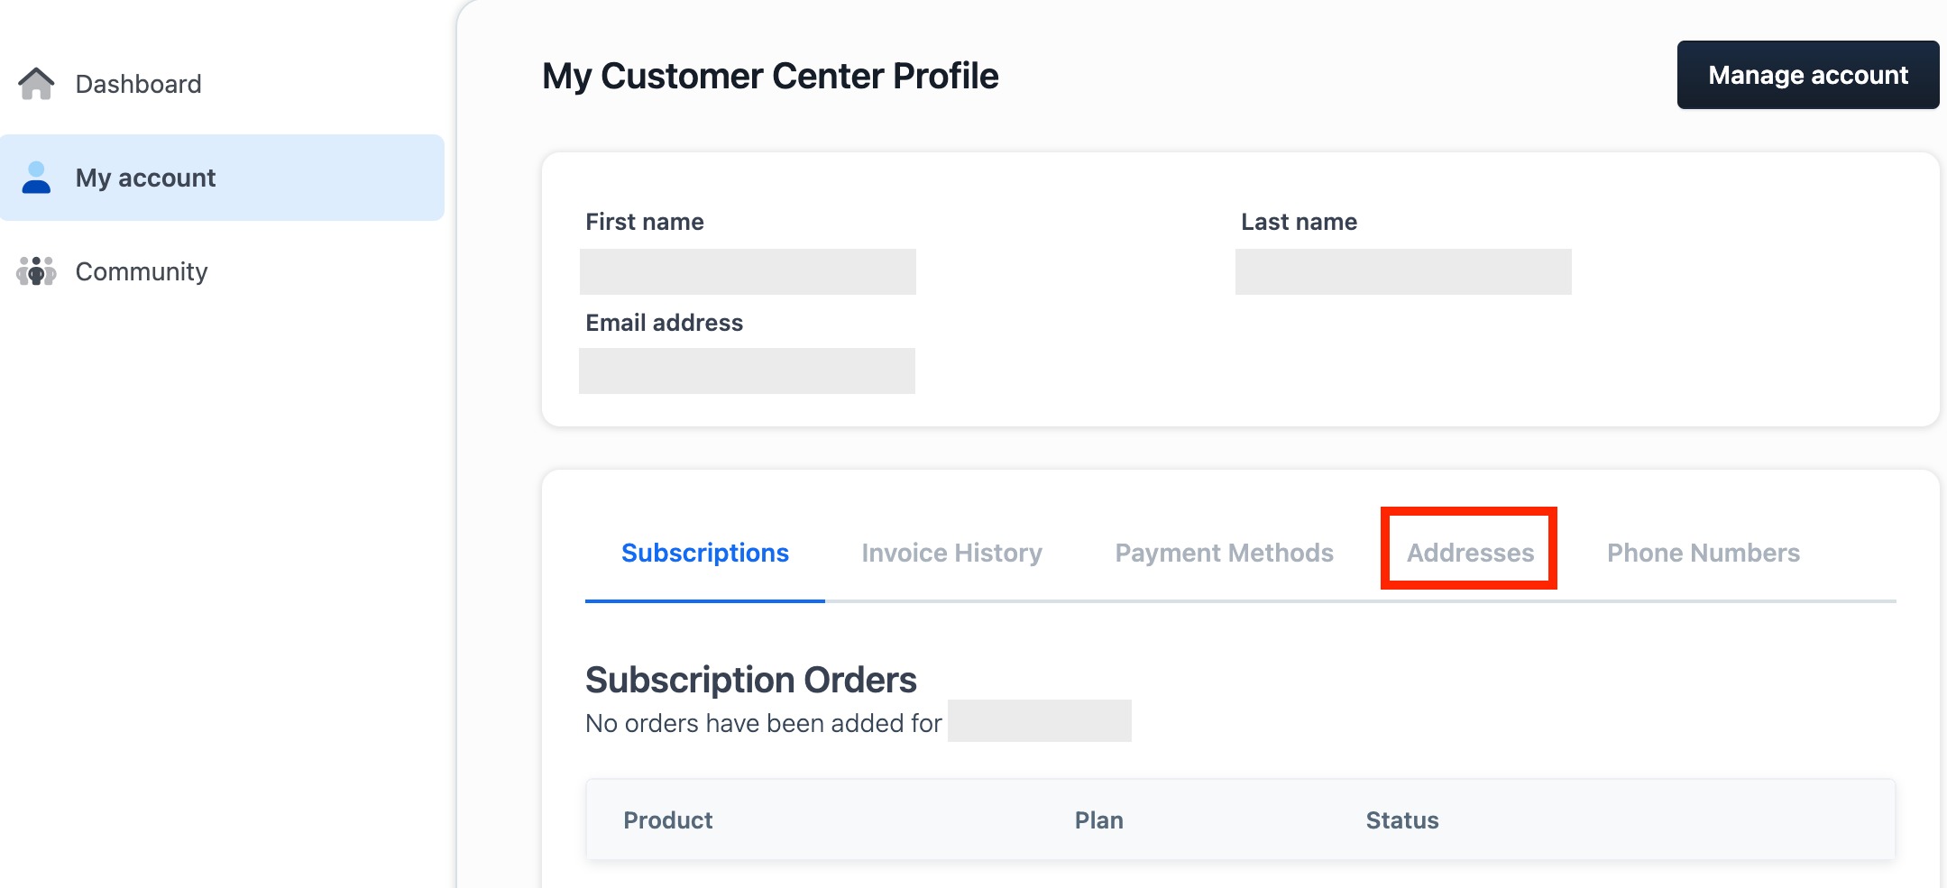Click the Plan column header
Viewport: 1947px width, 888px height.
(1098, 820)
